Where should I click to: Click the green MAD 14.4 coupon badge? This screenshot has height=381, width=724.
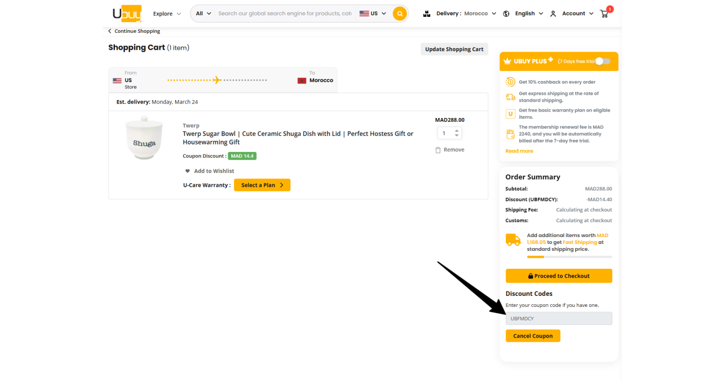[x=242, y=156]
